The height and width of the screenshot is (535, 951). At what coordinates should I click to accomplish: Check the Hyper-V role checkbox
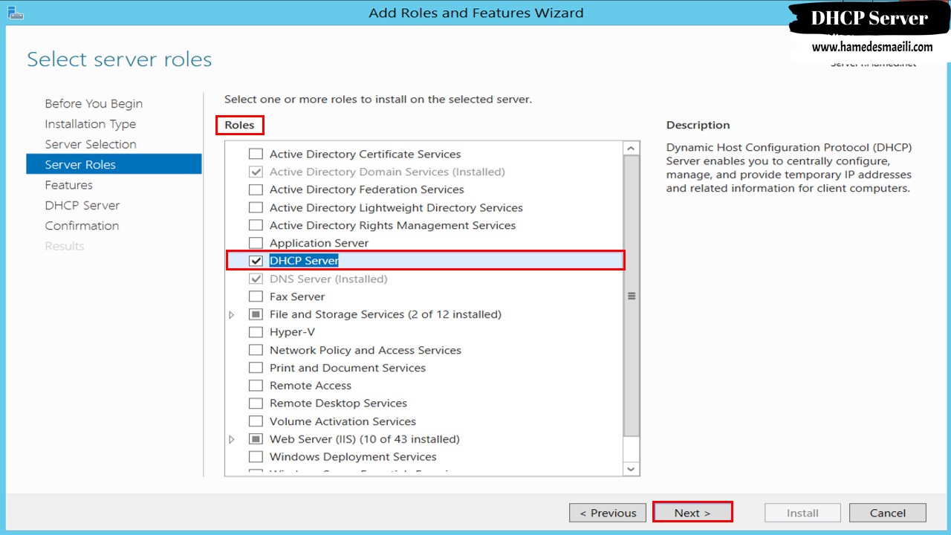(x=256, y=332)
